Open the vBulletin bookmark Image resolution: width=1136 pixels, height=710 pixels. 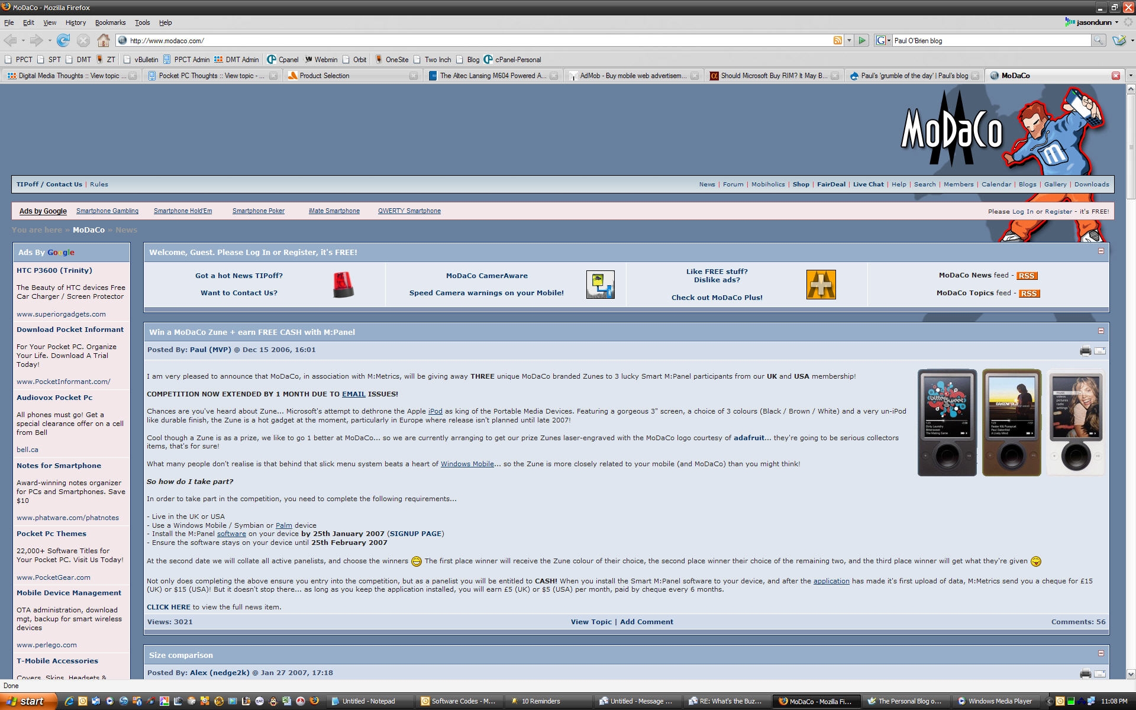click(140, 59)
